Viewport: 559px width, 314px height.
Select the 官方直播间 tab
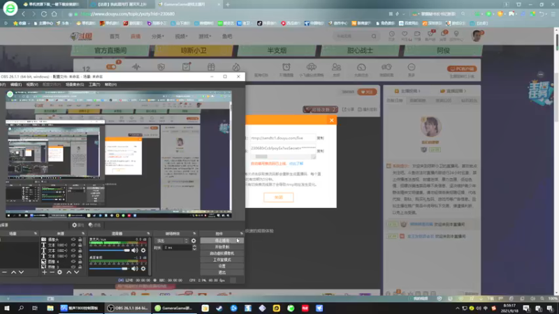[110, 50]
